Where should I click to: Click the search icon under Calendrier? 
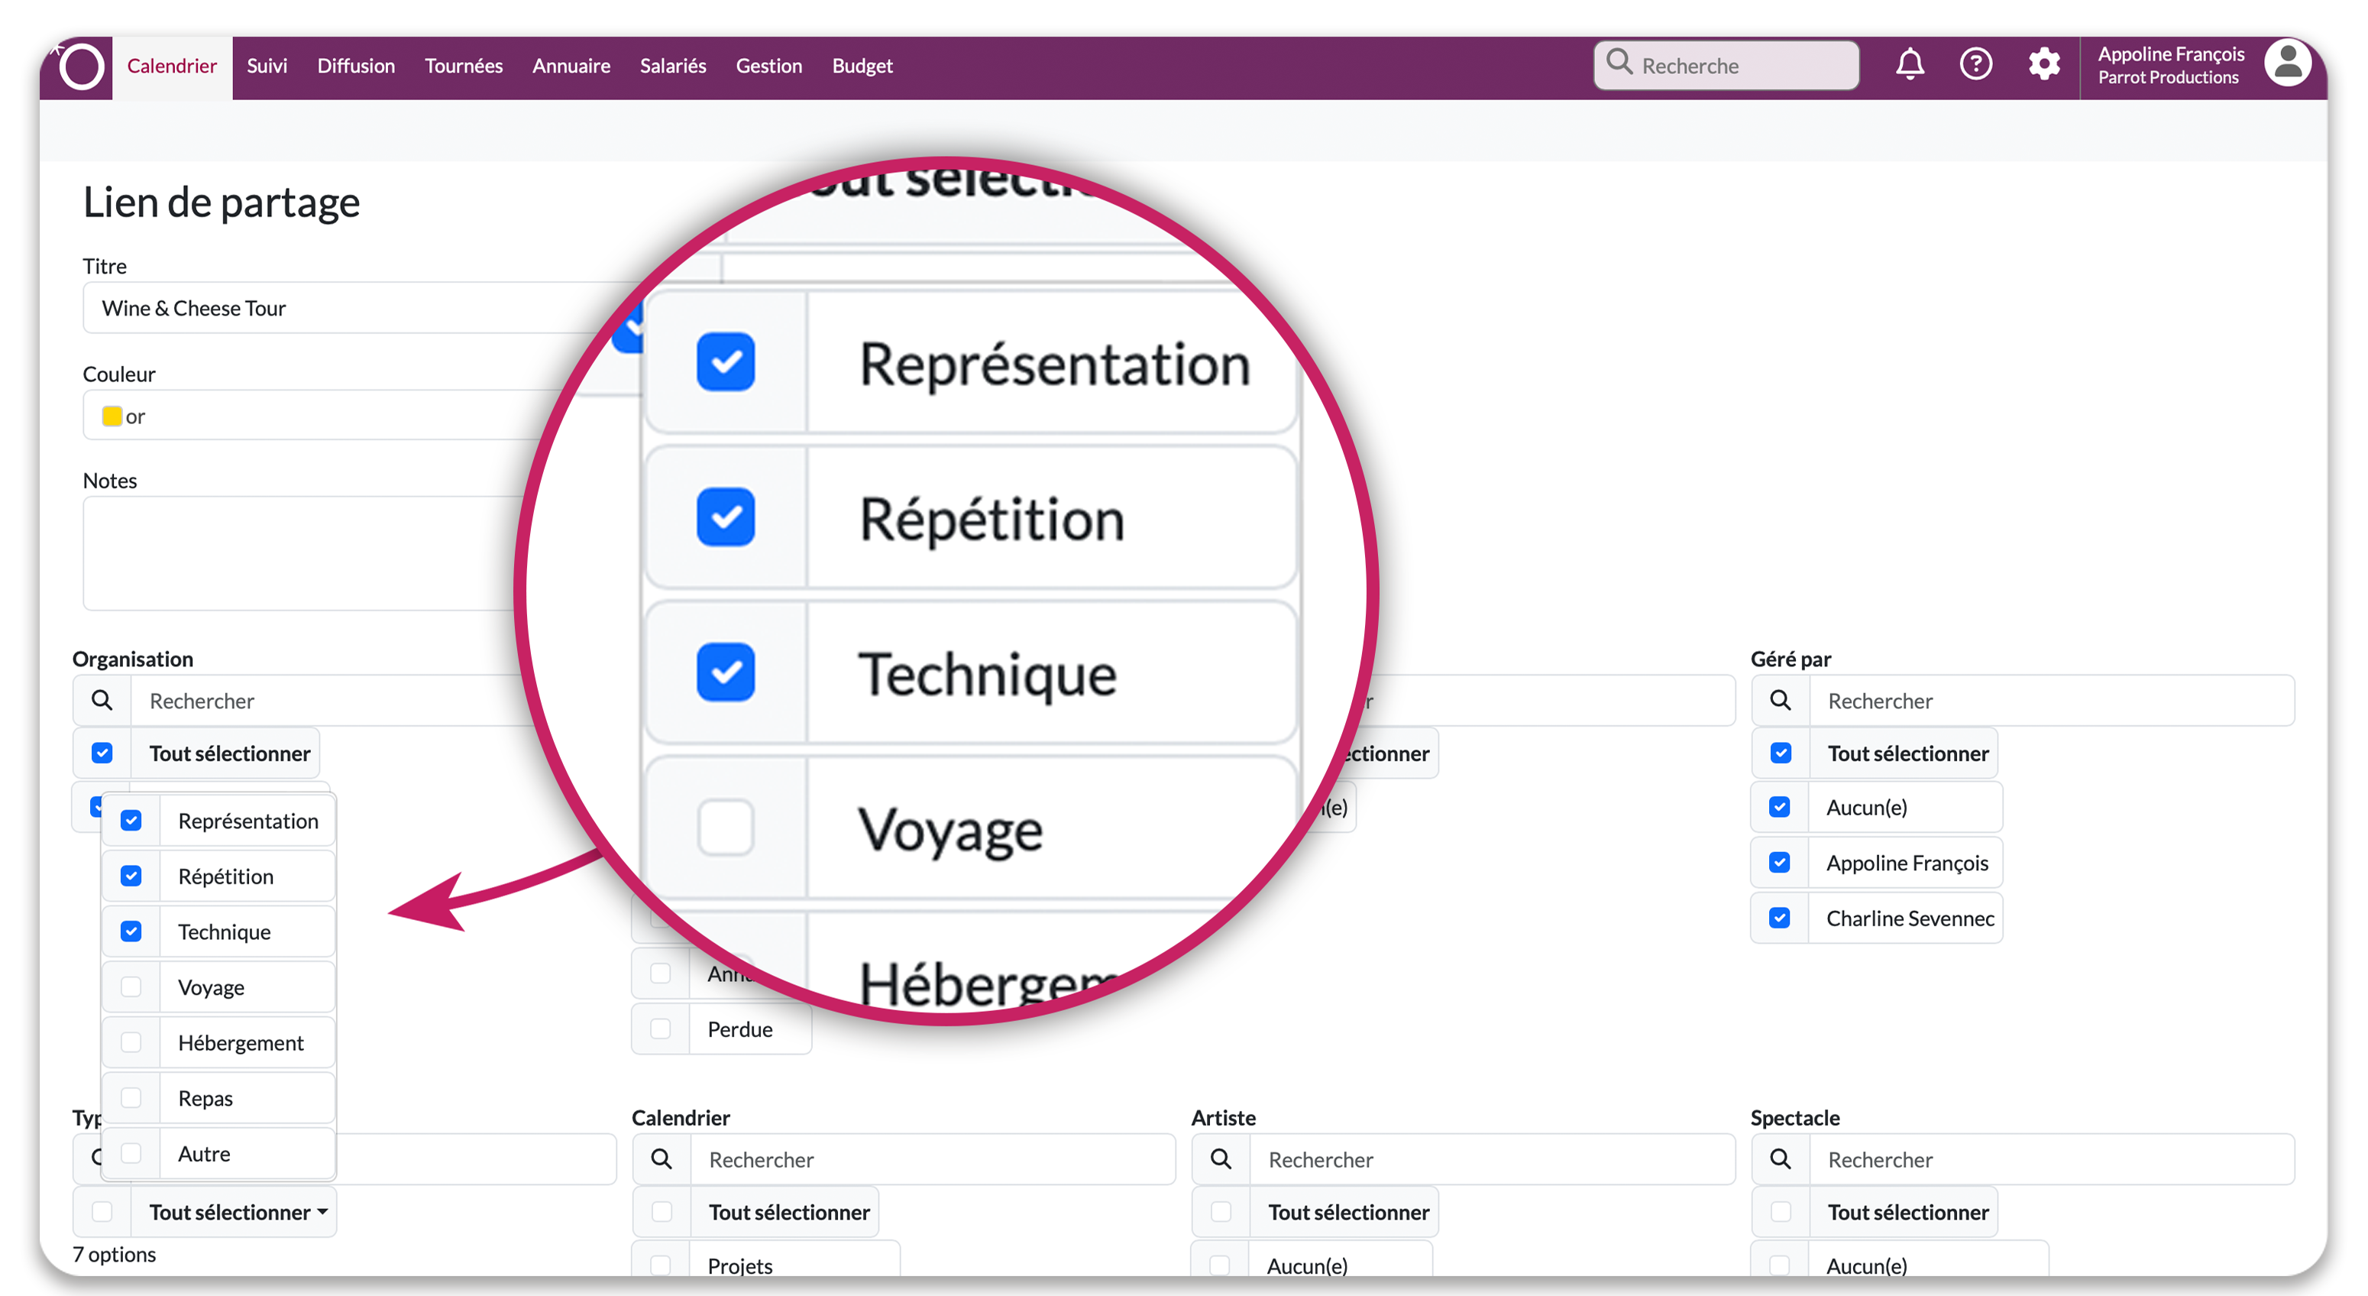661,1159
